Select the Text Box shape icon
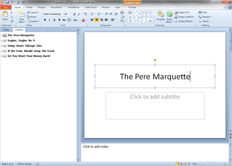 (x=130, y=13)
